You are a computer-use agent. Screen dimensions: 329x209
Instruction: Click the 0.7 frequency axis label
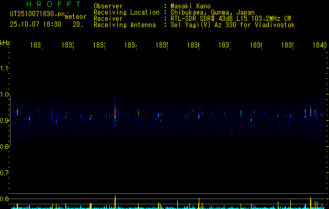[5, 173]
